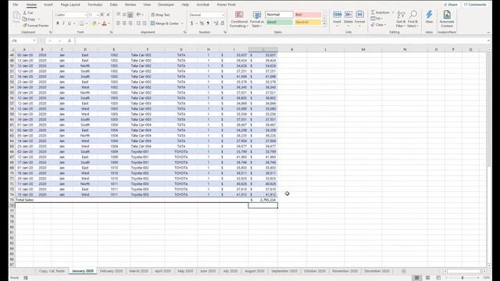Apply the Bad cell style
Viewport: 500px width, 281px height.
308,15
